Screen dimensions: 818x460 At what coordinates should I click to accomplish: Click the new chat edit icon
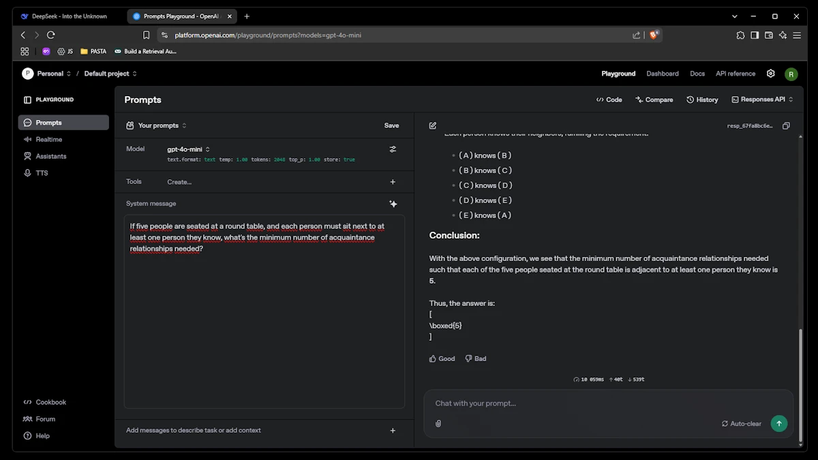click(433, 126)
